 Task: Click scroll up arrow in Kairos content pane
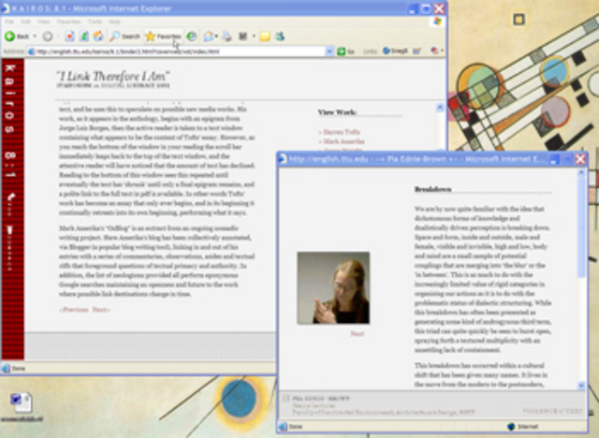point(440,108)
